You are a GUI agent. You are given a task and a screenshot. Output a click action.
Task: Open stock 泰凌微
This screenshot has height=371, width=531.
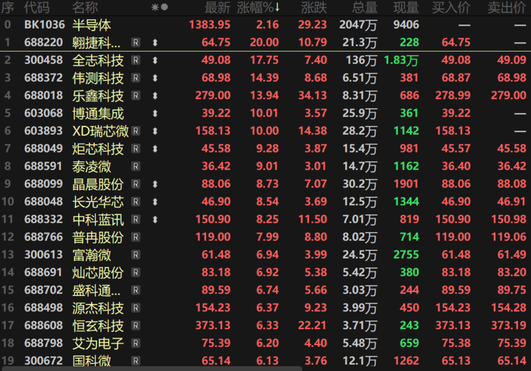pyautogui.click(x=92, y=166)
